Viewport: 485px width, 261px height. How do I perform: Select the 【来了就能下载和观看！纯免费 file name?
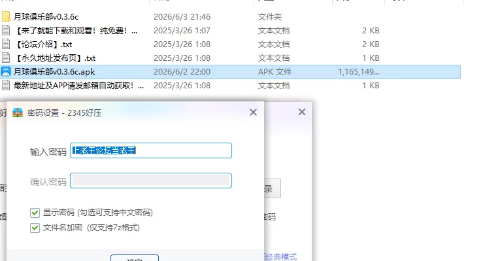(76, 31)
